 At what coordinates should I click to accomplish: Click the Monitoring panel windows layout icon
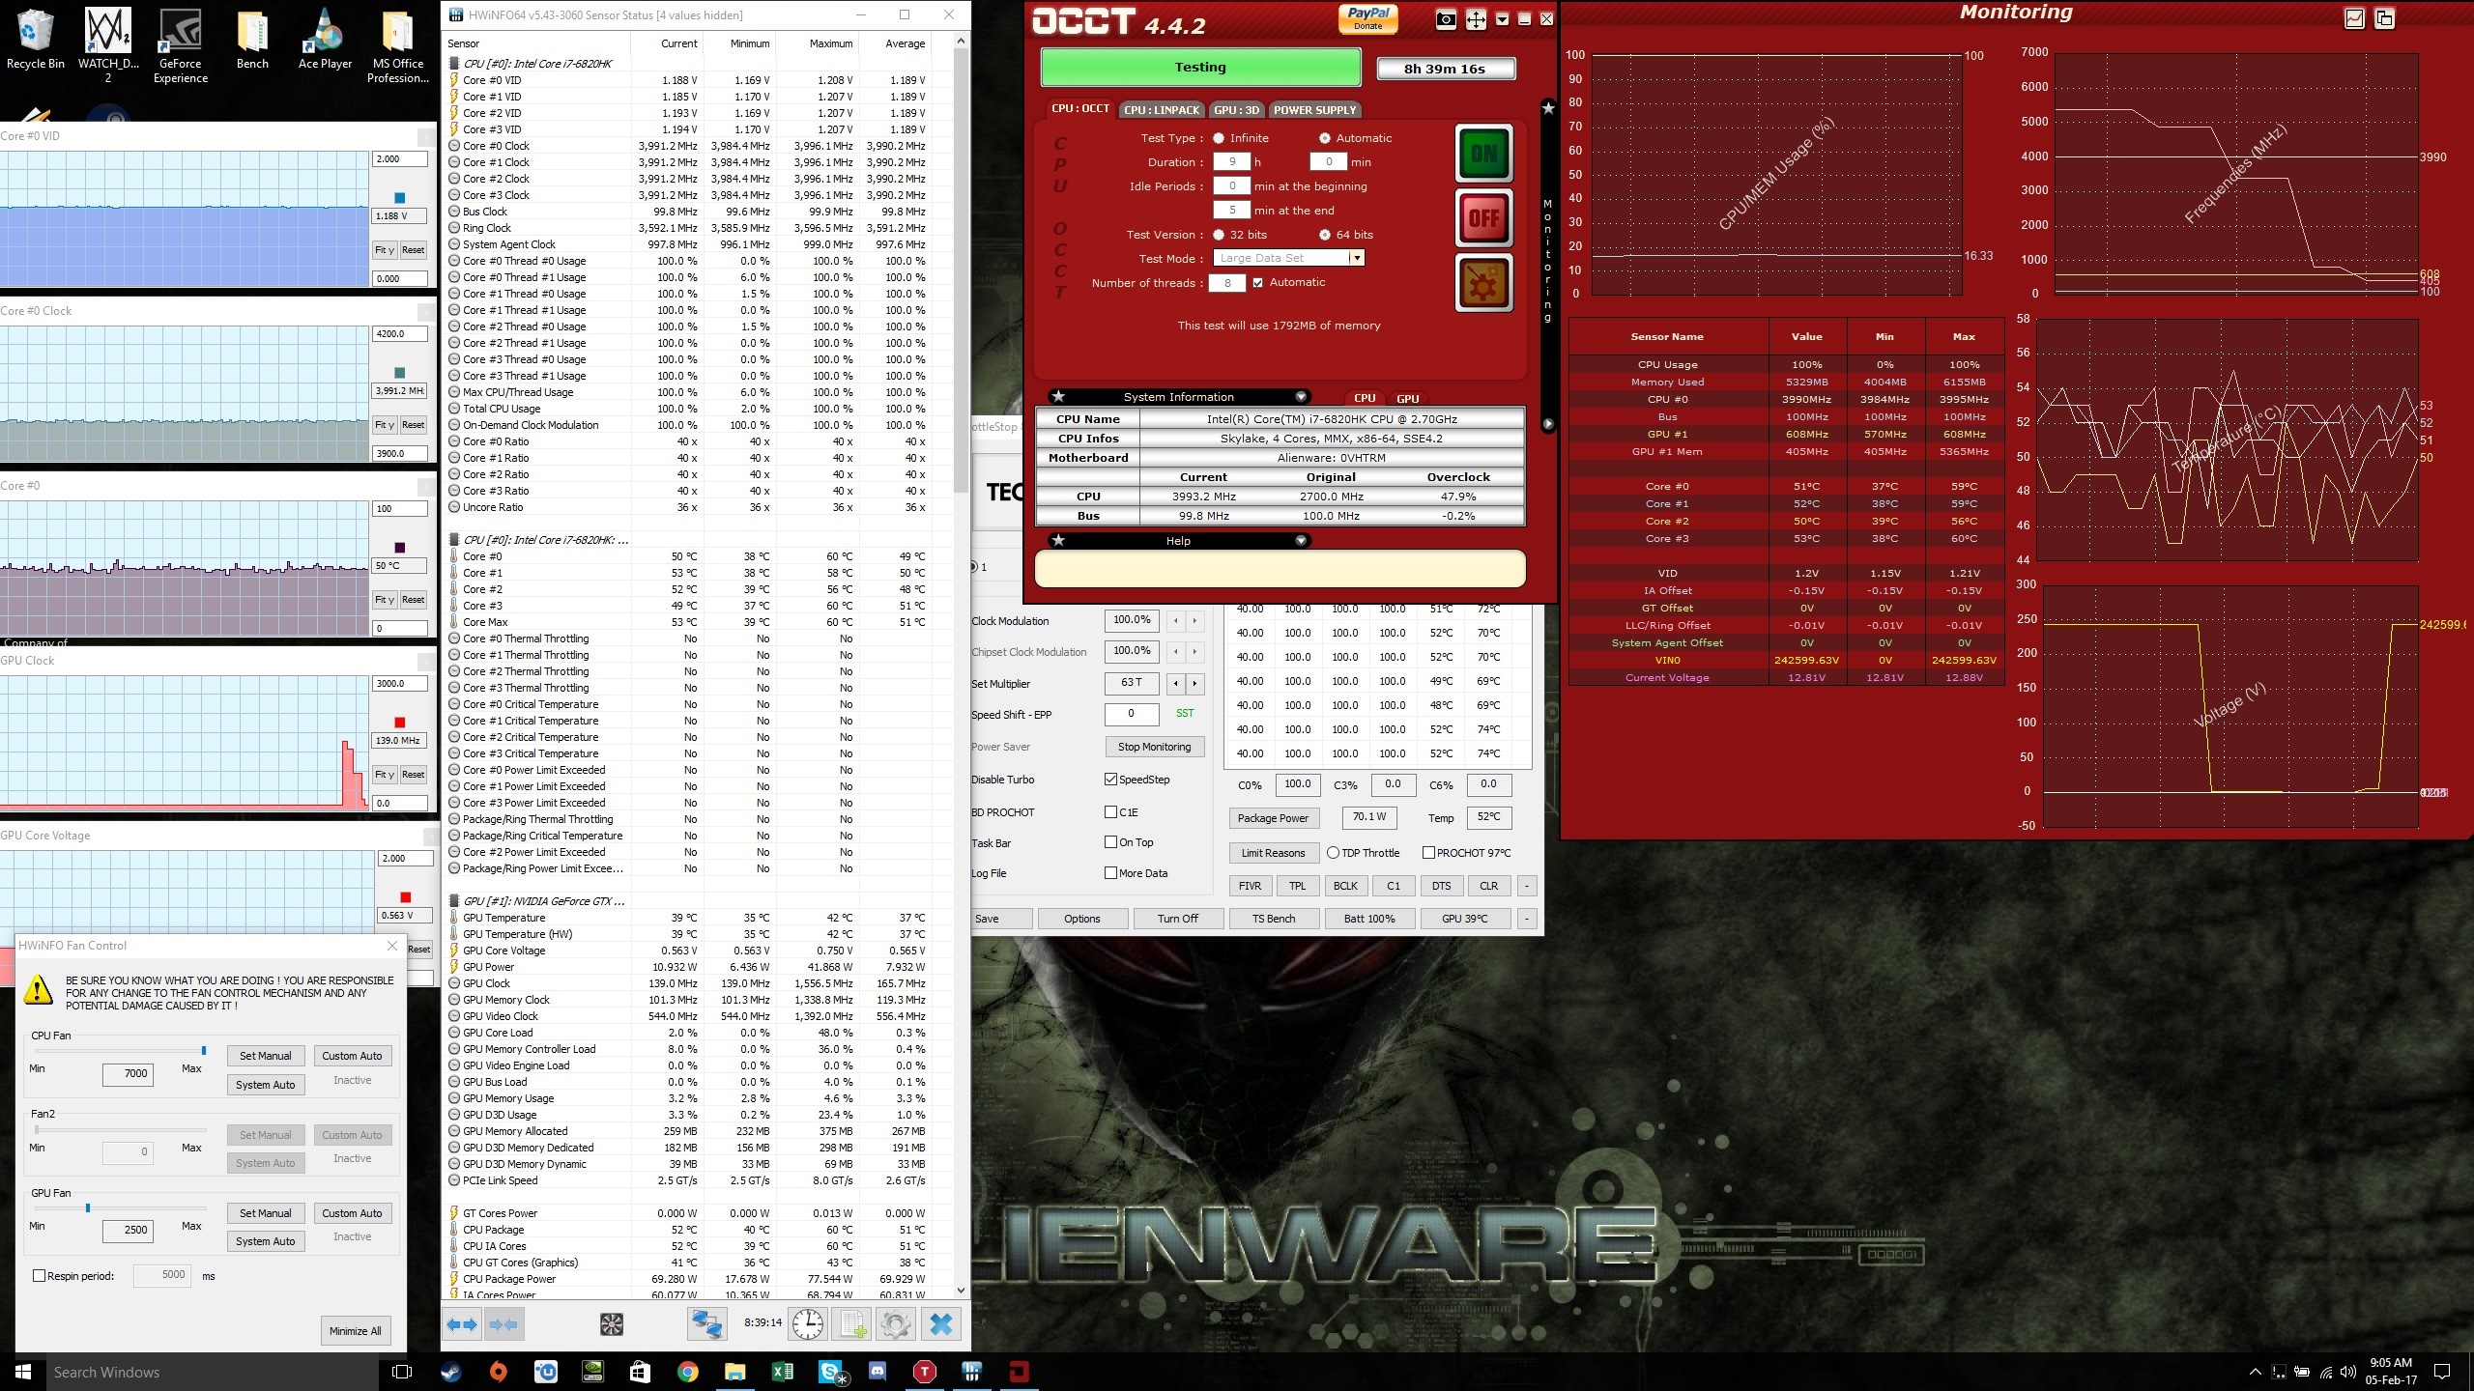pos(2384,18)
